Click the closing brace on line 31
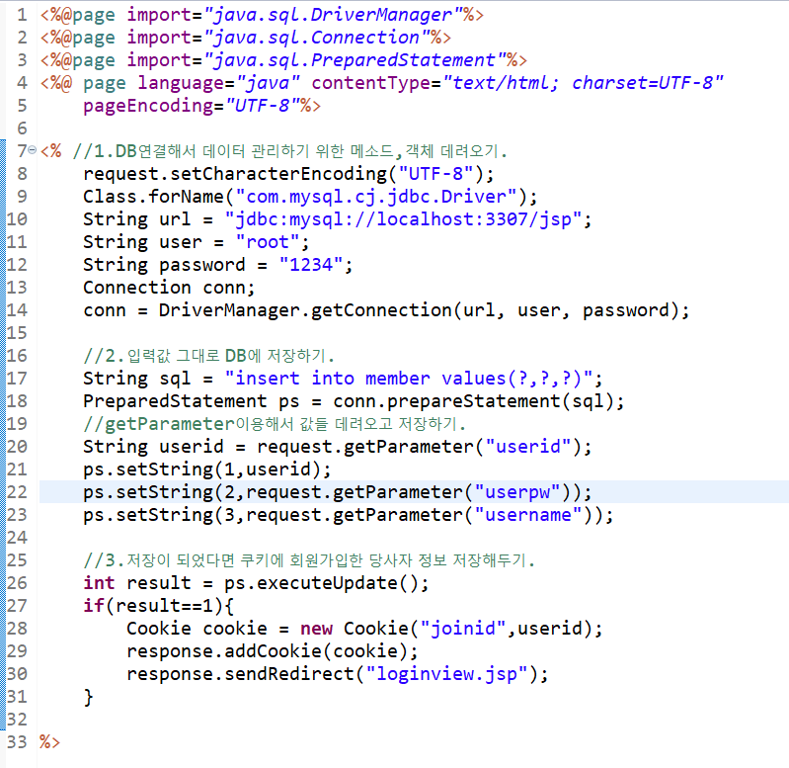The width and height of the screenshot is (789, 768). pyautogui.click(x=89, y=698)
